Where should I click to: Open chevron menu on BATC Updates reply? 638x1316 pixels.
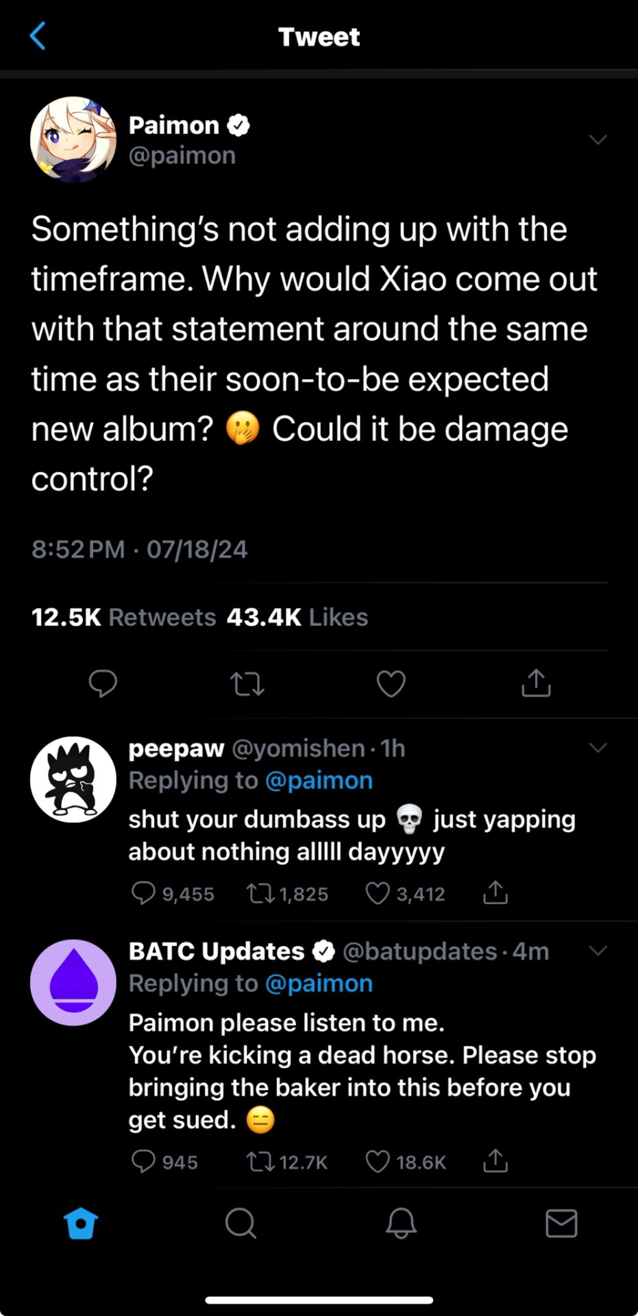(x=598, y=950)
